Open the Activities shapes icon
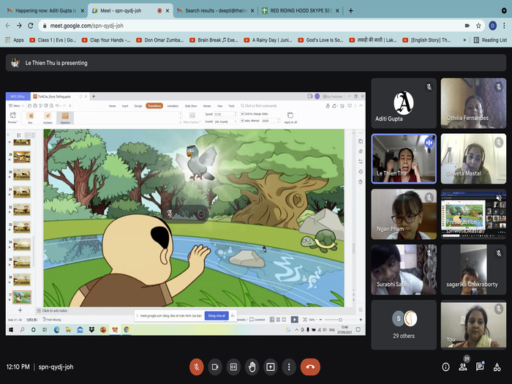The image size is (512, 384). 497,367
